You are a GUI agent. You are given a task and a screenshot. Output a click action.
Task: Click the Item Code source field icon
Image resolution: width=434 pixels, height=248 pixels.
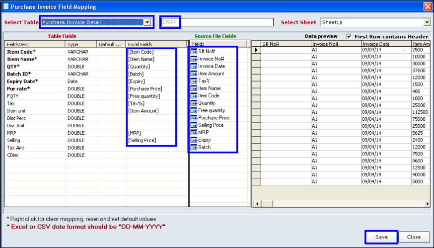click(x=194, y=95)
